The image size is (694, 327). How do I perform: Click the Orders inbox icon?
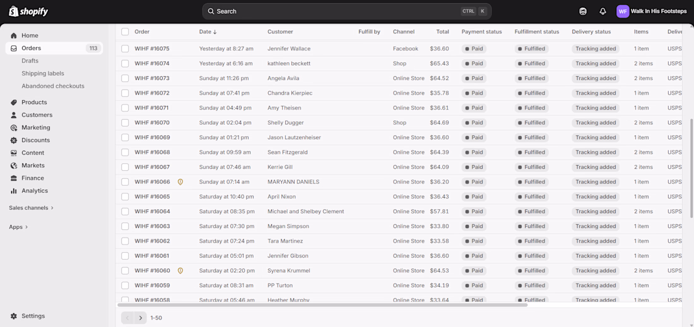click(x=14, y=48)
